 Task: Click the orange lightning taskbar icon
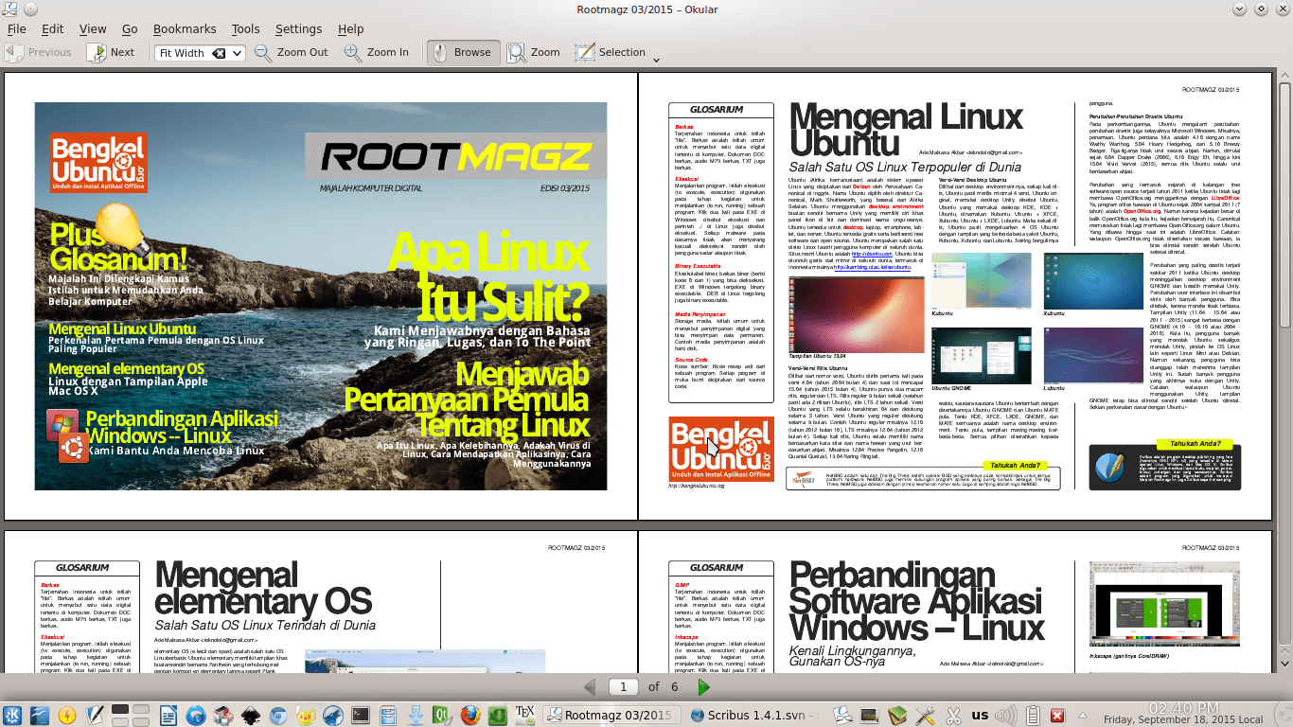coord(67,715)
